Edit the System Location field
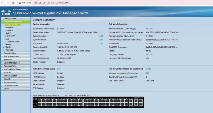This screenshot has width=213, height=113. (101, 36)
